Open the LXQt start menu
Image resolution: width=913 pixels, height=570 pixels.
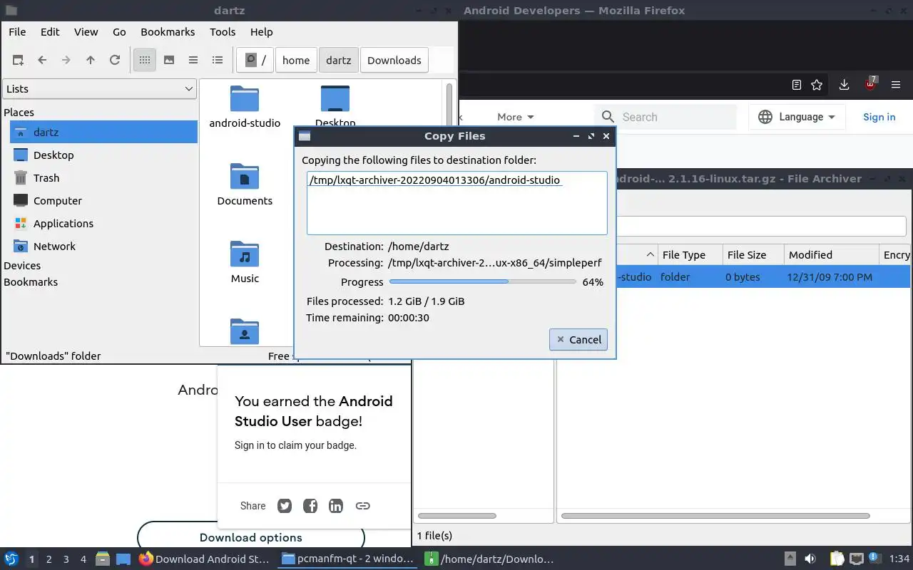11,559
